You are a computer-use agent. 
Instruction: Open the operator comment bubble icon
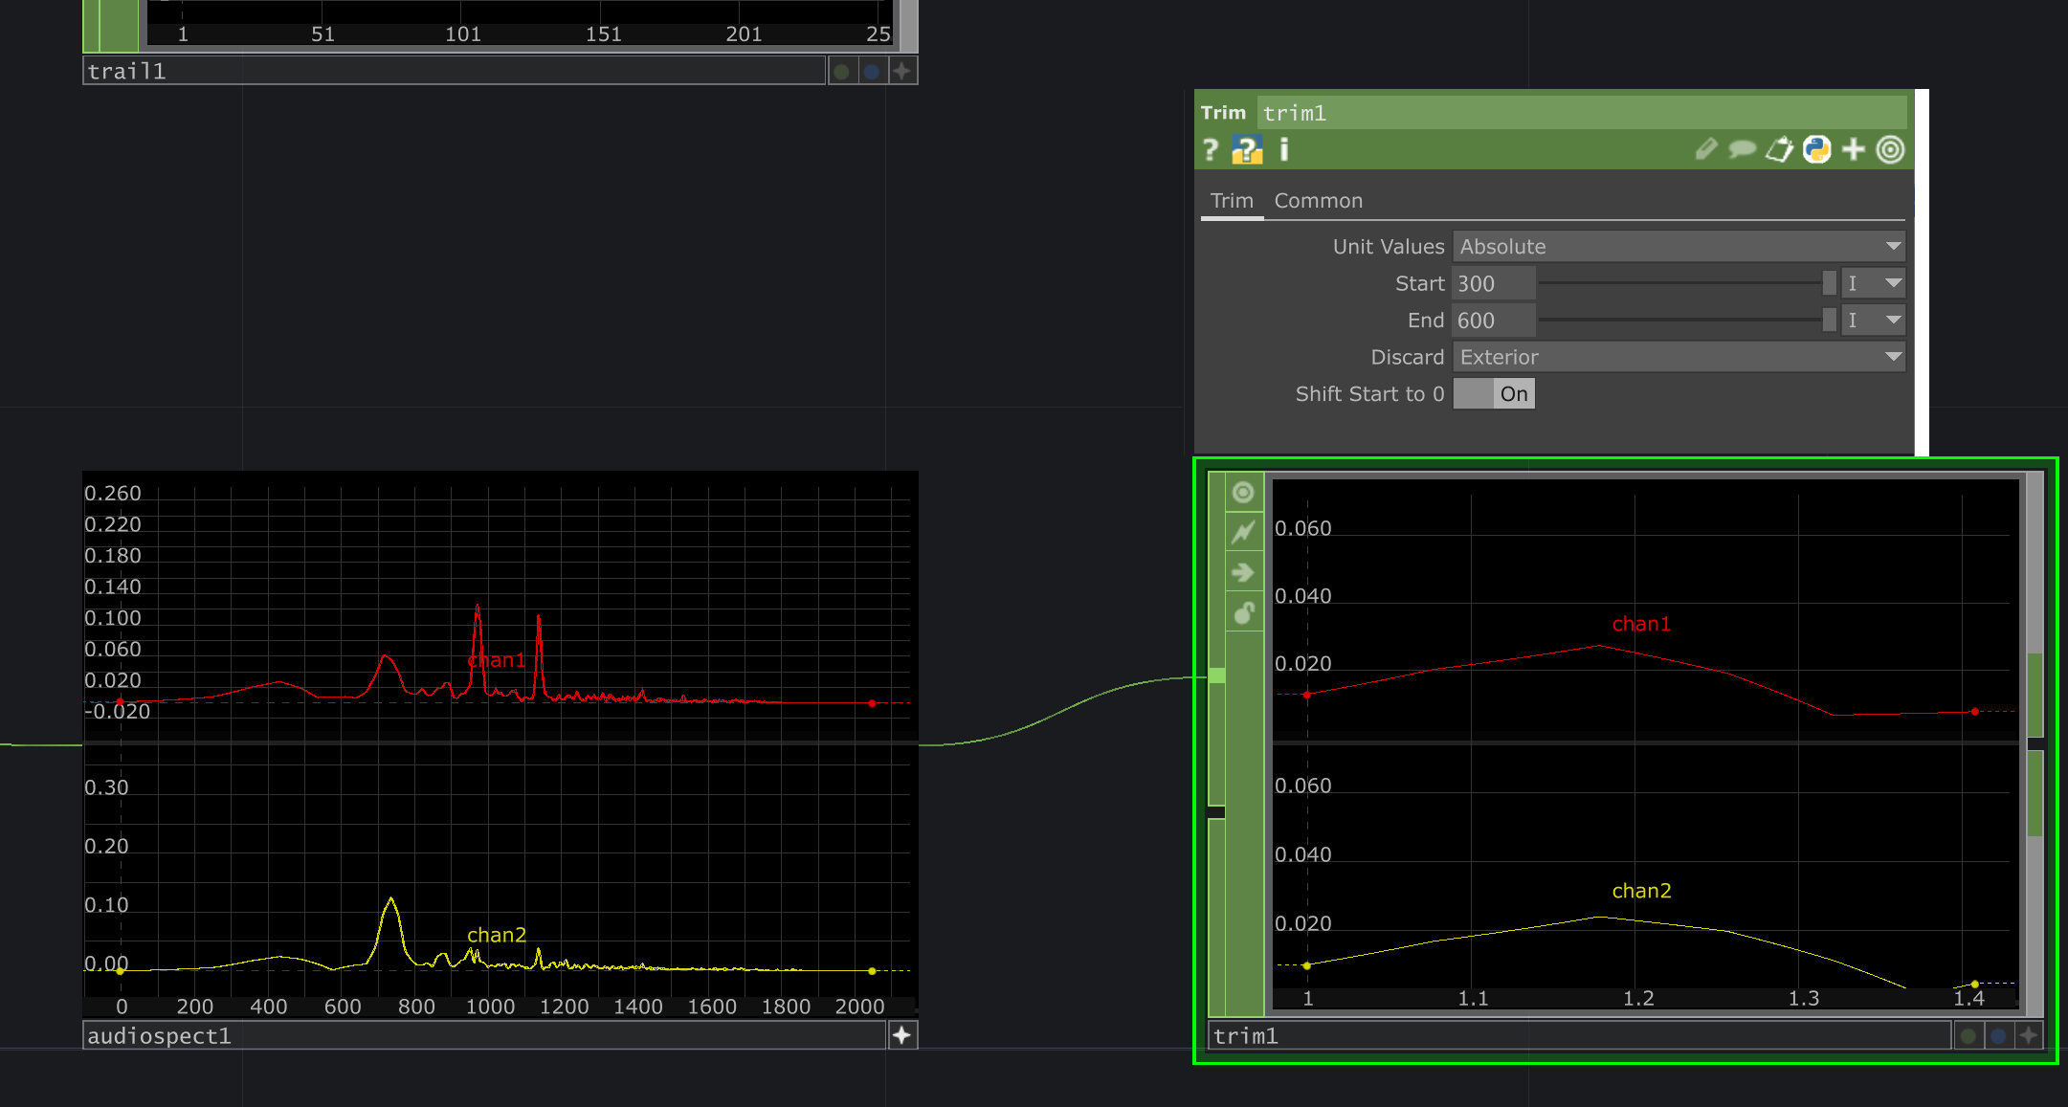tap(1742, 150)
